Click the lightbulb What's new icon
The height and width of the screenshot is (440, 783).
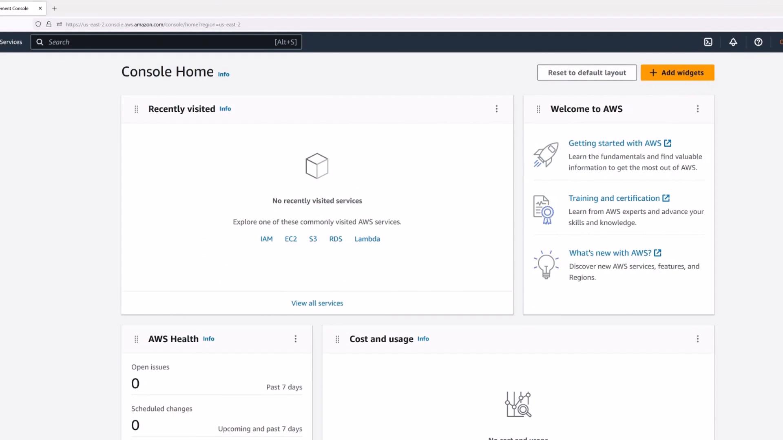point(546,264)
